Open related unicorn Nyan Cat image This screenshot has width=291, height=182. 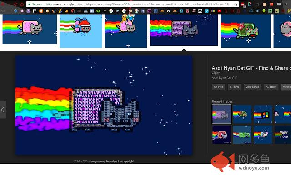click(263, 135)
